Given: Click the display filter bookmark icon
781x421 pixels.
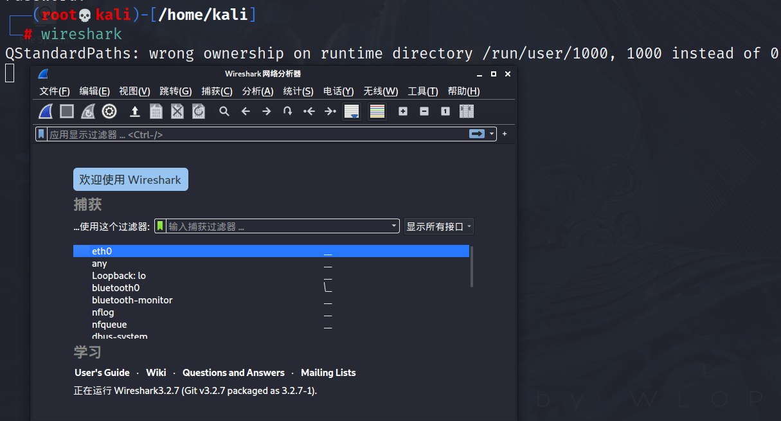Looking at the screenshot, I should pos(41,134).
